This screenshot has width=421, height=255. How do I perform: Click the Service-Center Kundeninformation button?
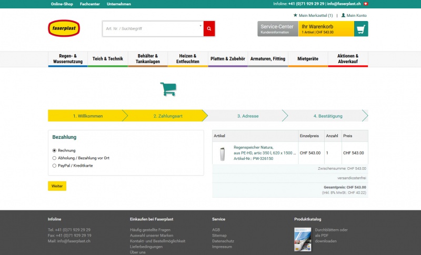tap(277, 29)
